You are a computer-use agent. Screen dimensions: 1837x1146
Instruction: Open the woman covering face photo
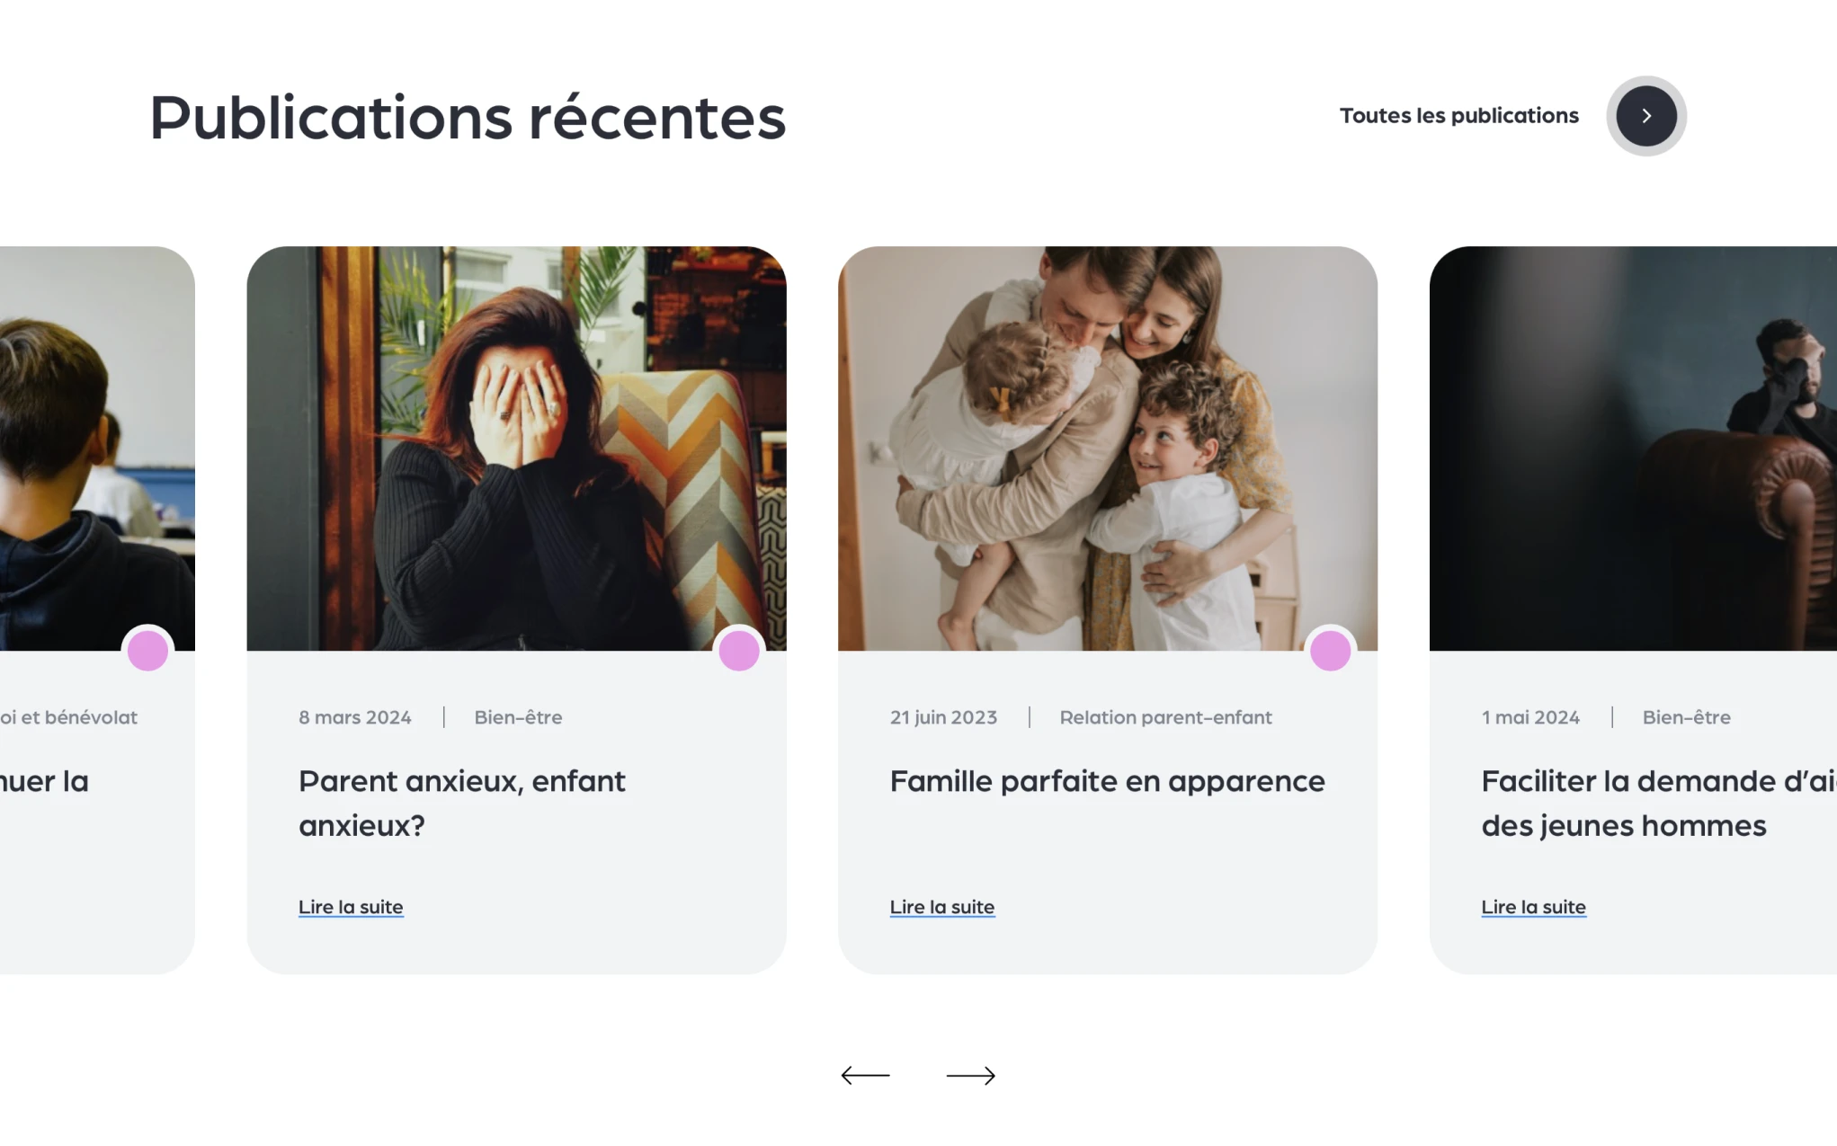[516, 448]
